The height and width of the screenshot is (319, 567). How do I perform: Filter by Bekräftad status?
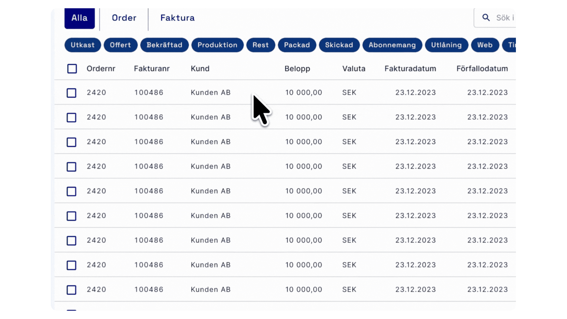click(x=164, y=45)
